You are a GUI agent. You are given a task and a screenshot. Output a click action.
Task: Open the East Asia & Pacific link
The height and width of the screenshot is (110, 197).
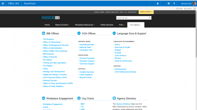point(123,47)
